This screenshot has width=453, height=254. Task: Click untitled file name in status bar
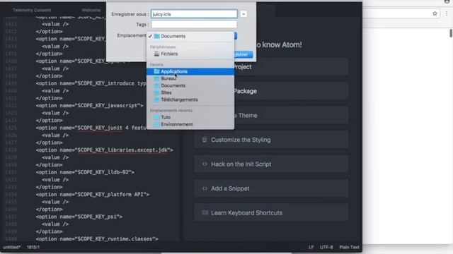click(x=11, y=247)
